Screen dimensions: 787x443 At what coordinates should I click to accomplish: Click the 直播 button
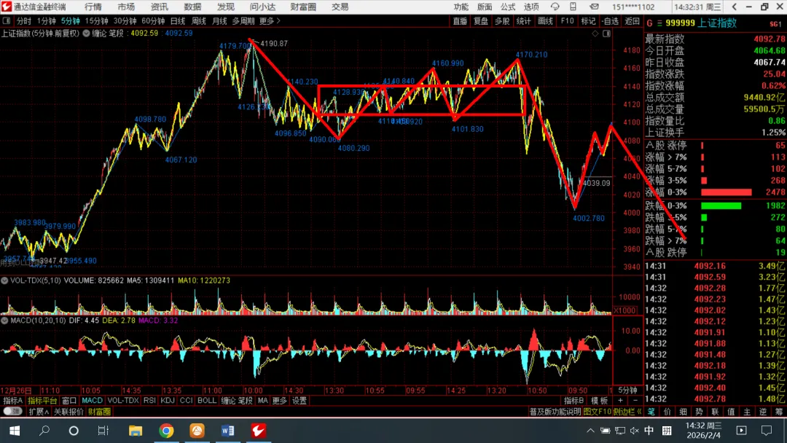point(460,21)
